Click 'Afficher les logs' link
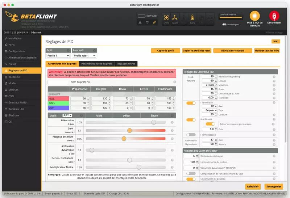This screenshot has width=290, height=198. pyautogui.click(x=274, y=33)
